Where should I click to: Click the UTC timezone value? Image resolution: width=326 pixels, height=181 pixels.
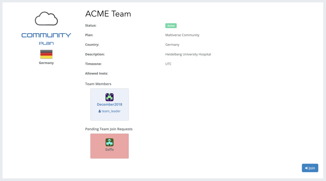169,64
